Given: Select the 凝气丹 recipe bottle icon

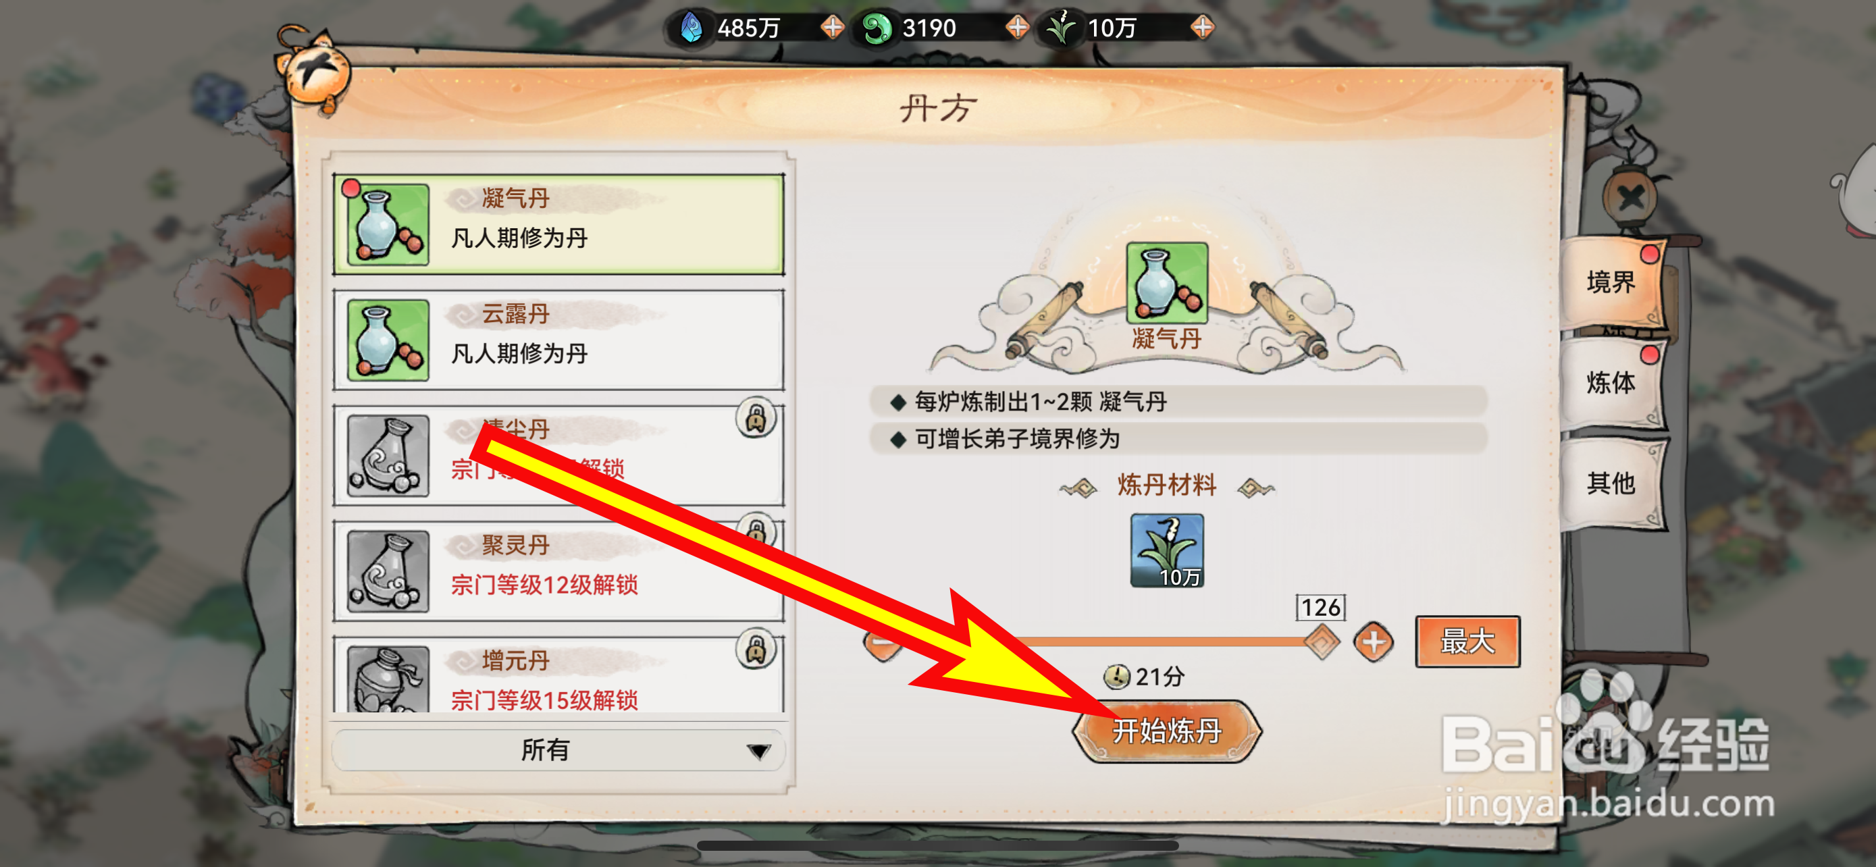Looking at the screenshot, I should (x=388, y=225).
